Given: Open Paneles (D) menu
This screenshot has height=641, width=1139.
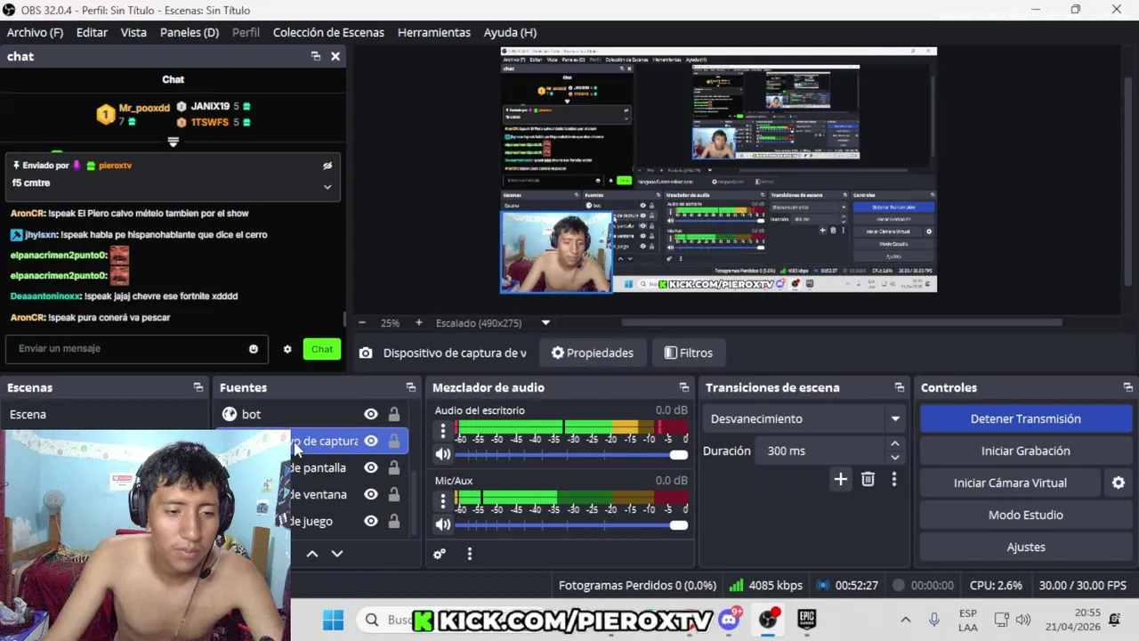Looking at the screenshot, I should (190, 32).
